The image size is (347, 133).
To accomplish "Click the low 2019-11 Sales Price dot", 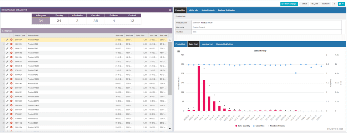I will 295,73.
